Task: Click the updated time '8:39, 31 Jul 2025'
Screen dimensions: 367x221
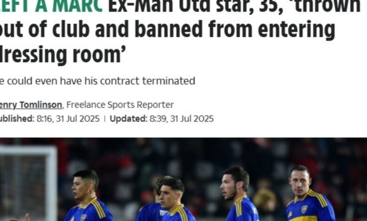Action: pyautogui.click(x=182, y=118)
